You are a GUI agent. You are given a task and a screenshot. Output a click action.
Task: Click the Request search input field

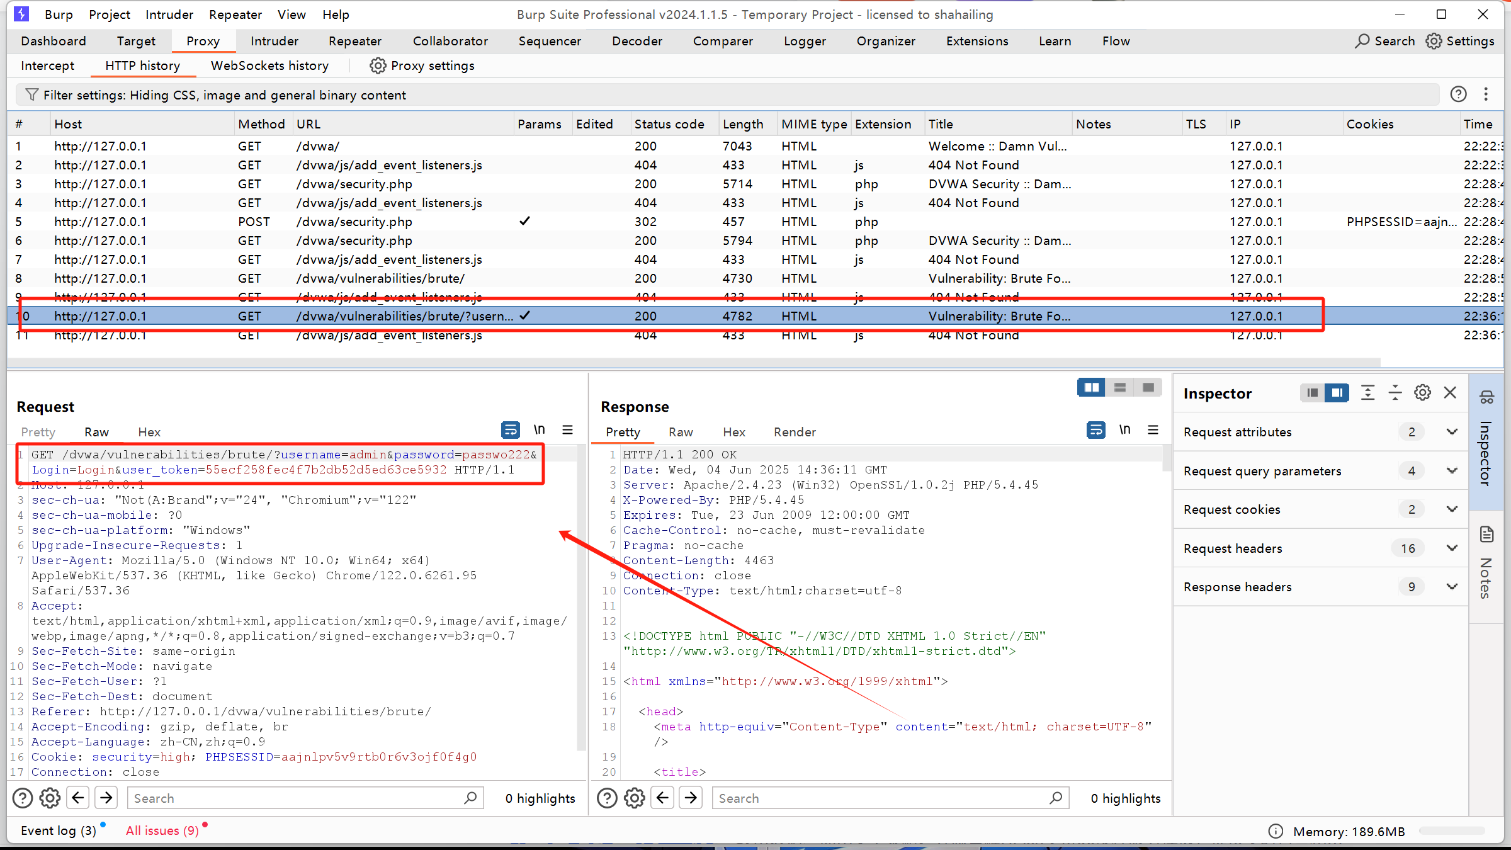tap(296, 798)
